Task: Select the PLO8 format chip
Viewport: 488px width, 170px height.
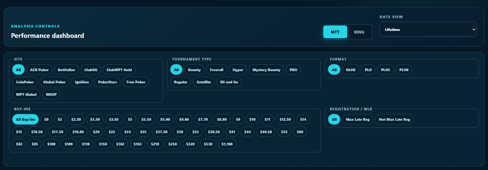Action: tap(404, 70)
